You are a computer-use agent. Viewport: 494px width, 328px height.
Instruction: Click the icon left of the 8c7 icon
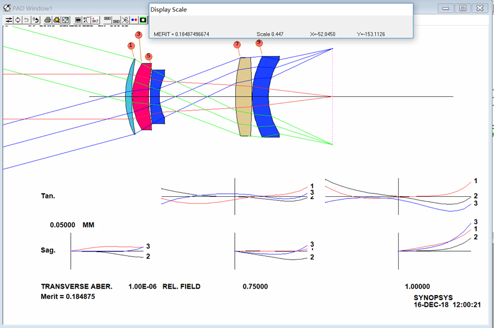click(x=87, y=20)
